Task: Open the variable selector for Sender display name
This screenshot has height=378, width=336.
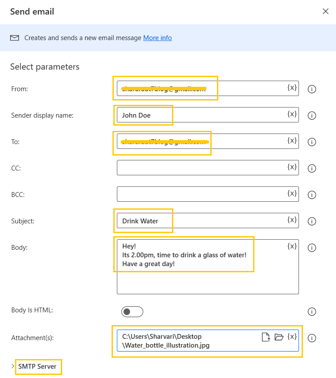Action: 292,114
